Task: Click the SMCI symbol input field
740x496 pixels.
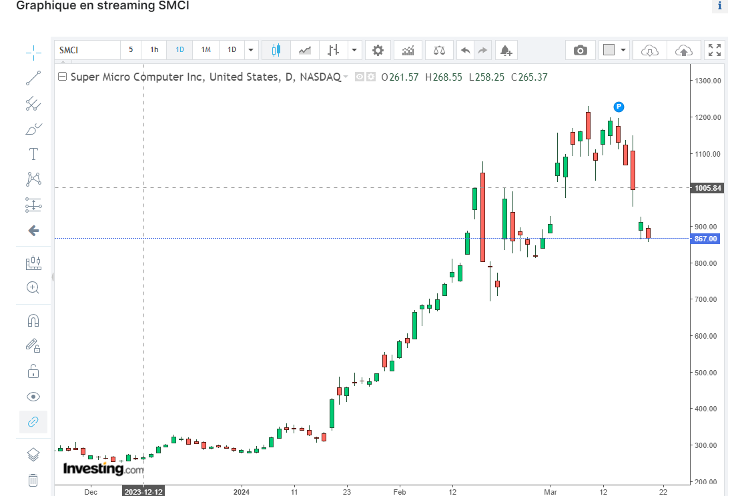Action: click(87, 50)
